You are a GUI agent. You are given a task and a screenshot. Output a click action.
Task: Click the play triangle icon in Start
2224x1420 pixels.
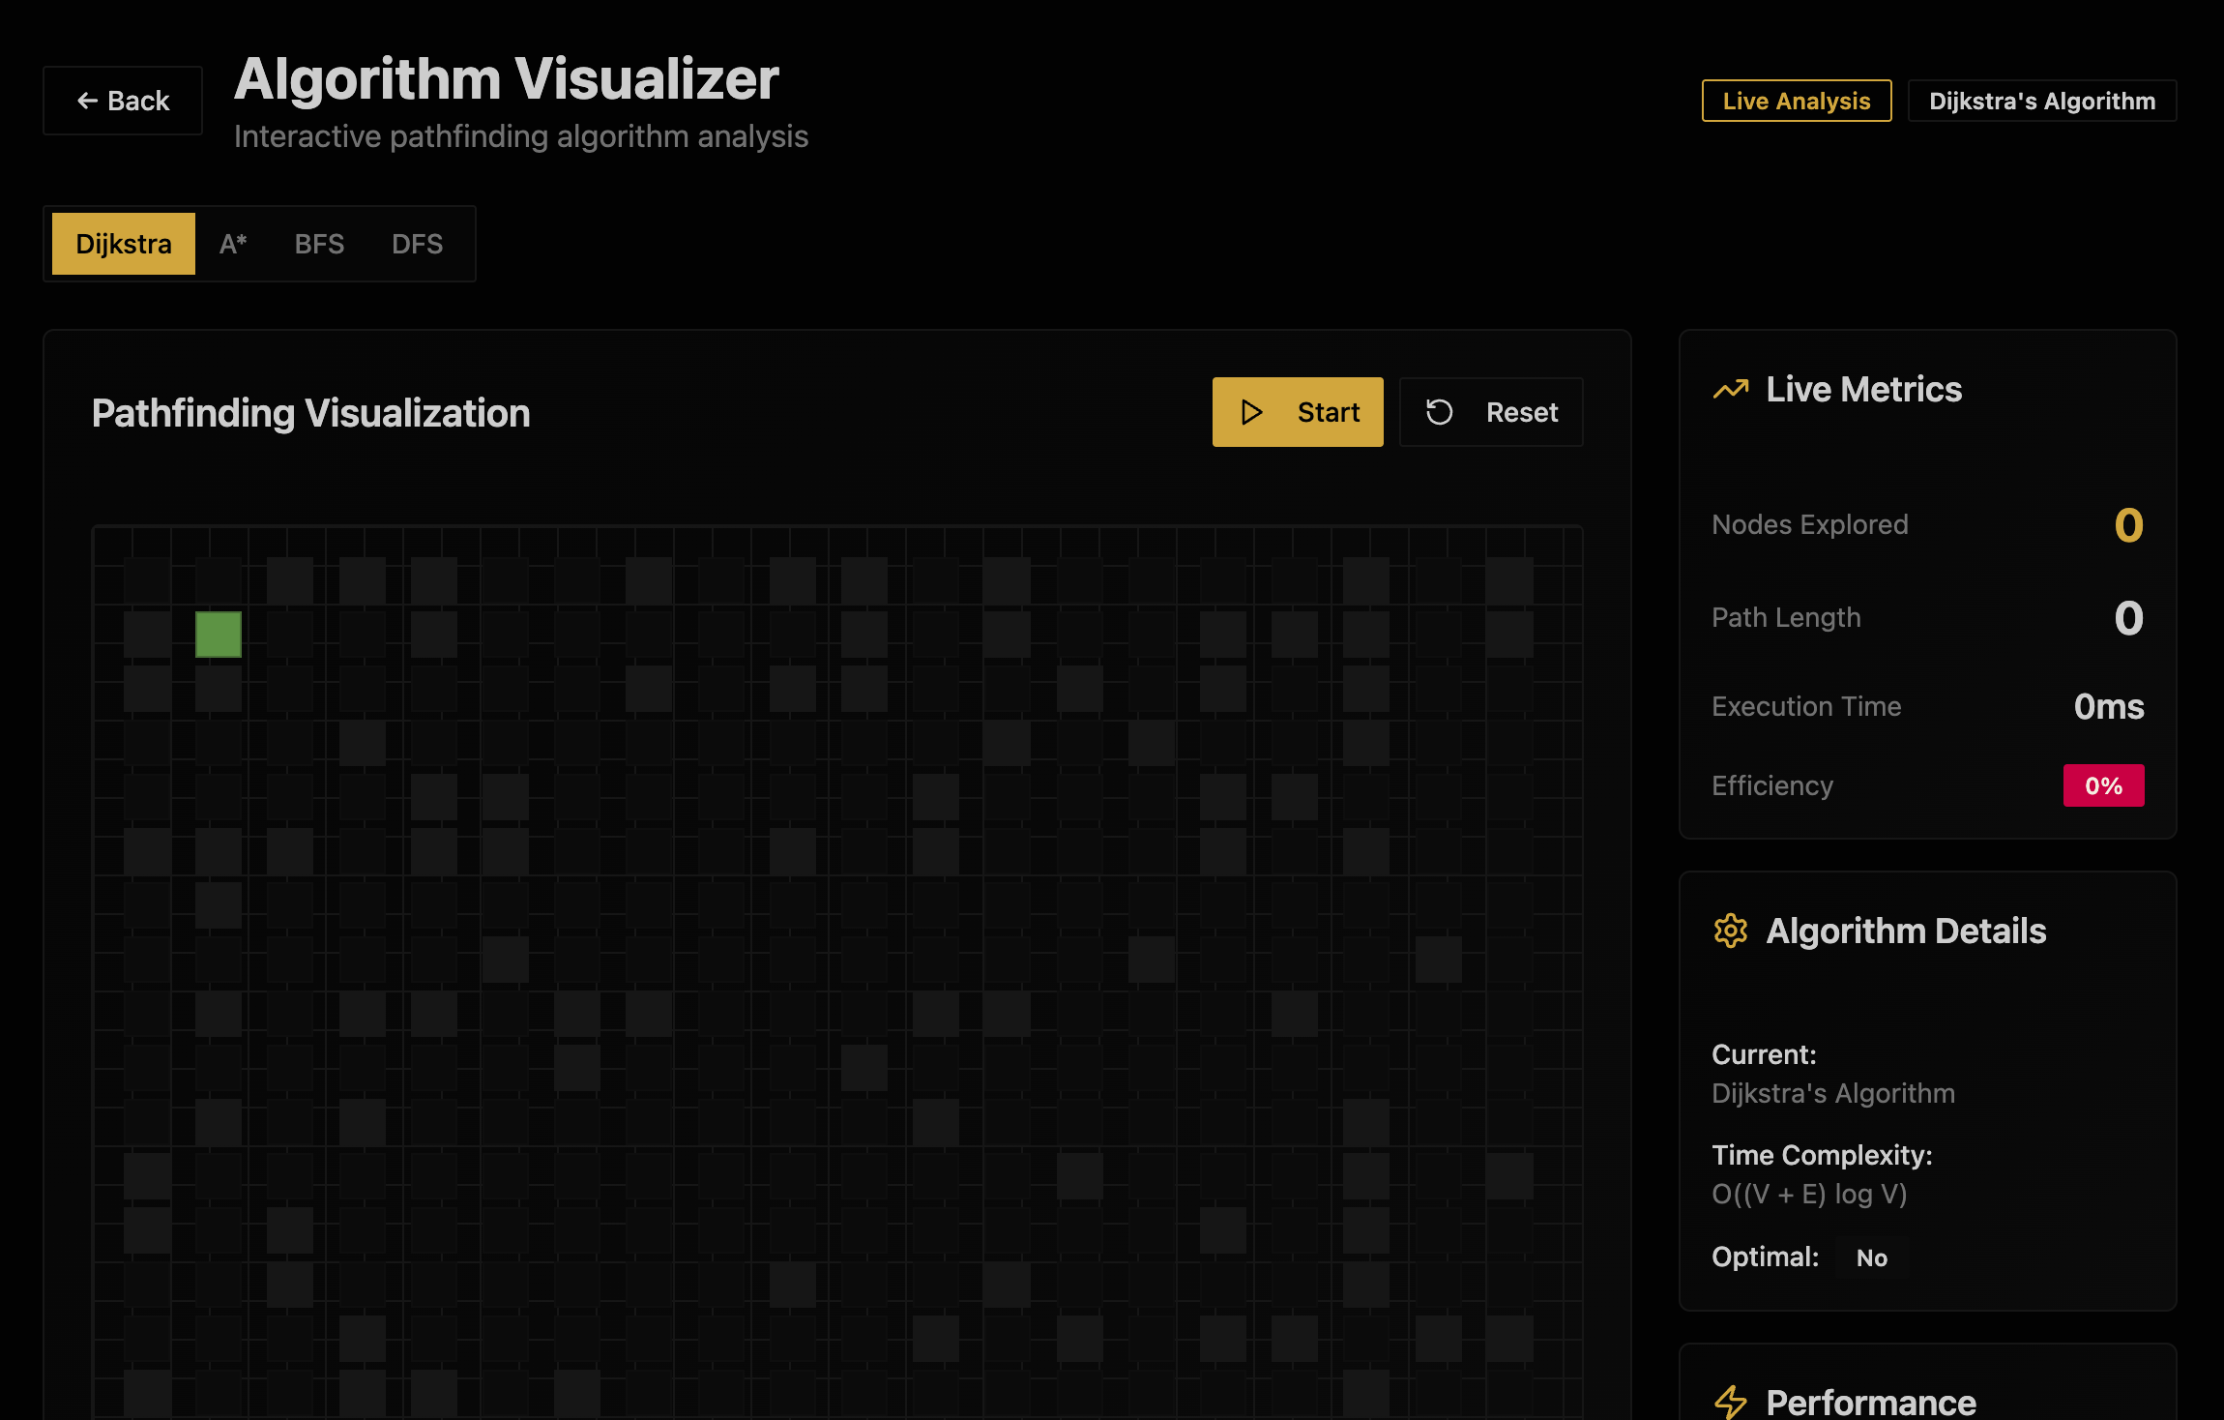pos(1251,412)
